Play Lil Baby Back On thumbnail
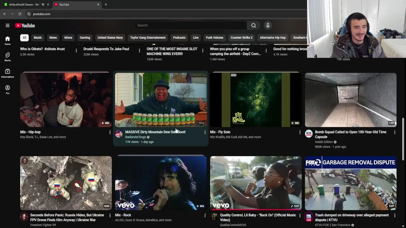Image resolution: width=406 pixels, height=228 pixels. [x=256, y=183]
